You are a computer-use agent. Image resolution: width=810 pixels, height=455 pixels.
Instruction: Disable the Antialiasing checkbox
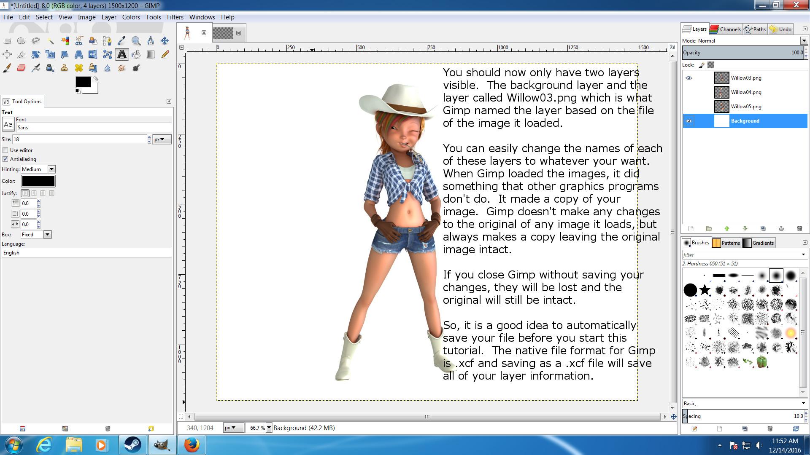[5, 159]
